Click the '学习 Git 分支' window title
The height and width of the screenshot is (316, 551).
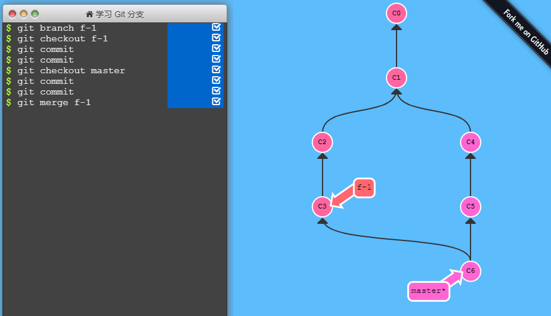(120, 14)
